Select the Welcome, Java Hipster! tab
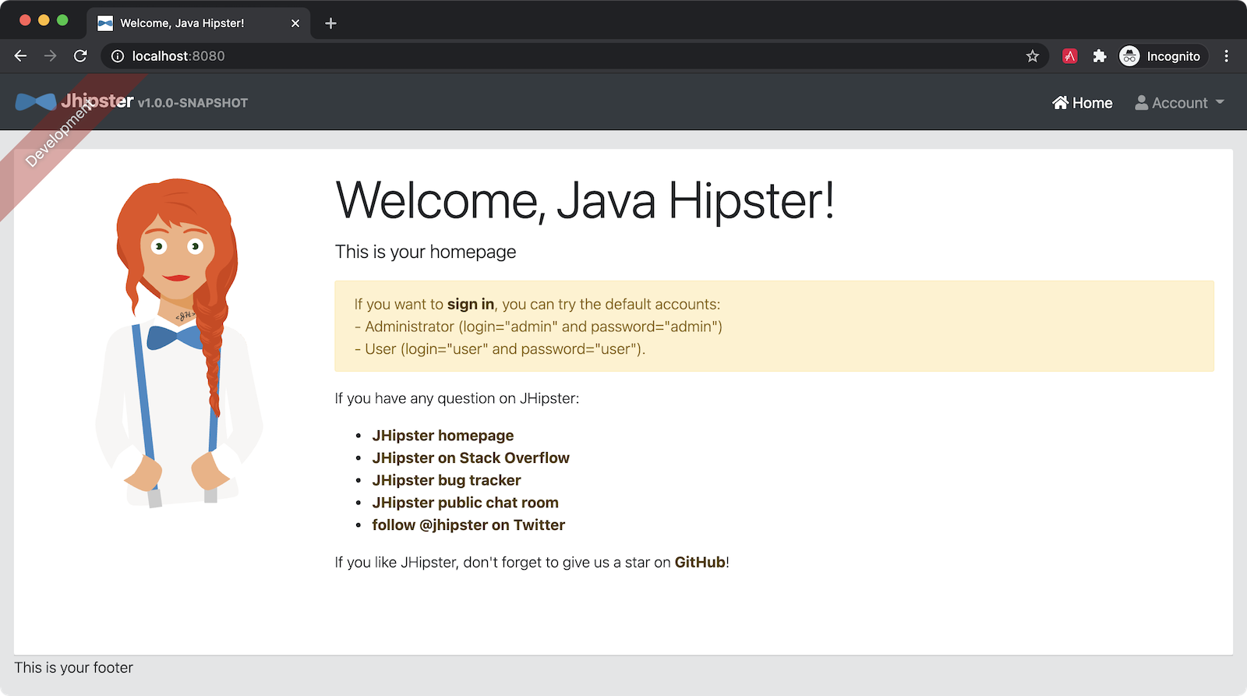Screen dimensions: 1247x696 pos(182,23)
